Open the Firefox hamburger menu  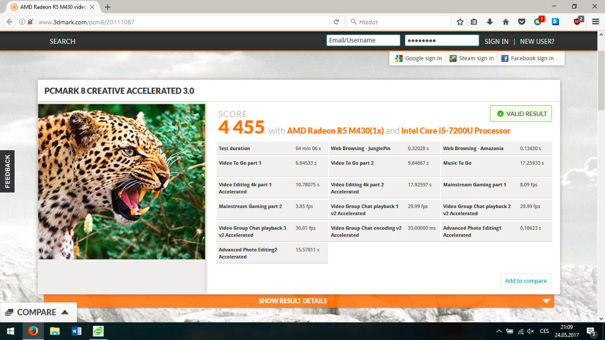[x=595, y=22]
